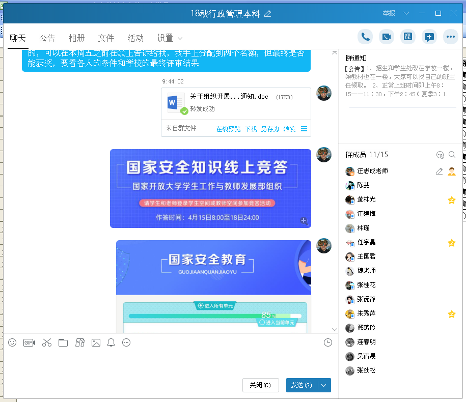Search group members with the magnifier icon

point(452,155)
